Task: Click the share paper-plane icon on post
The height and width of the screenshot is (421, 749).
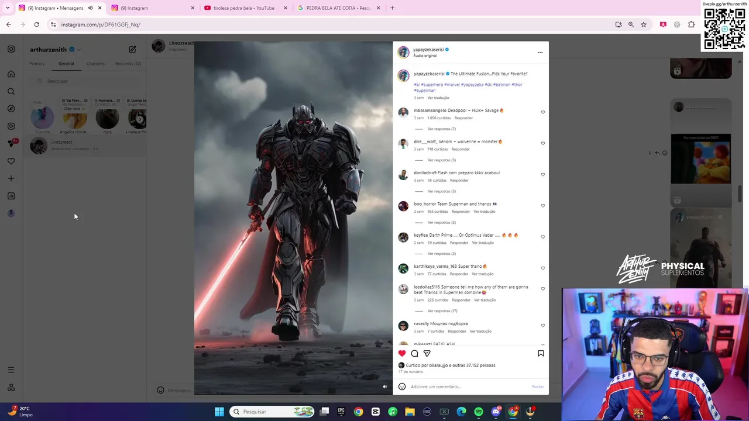Action: 427,353
